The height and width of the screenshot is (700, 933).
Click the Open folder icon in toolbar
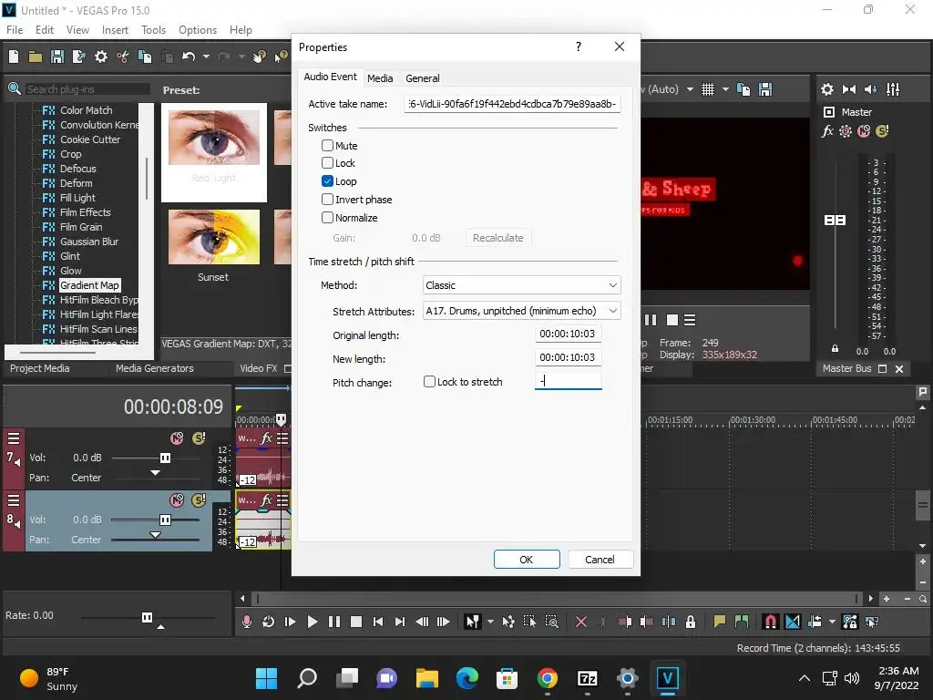point(36,57)
